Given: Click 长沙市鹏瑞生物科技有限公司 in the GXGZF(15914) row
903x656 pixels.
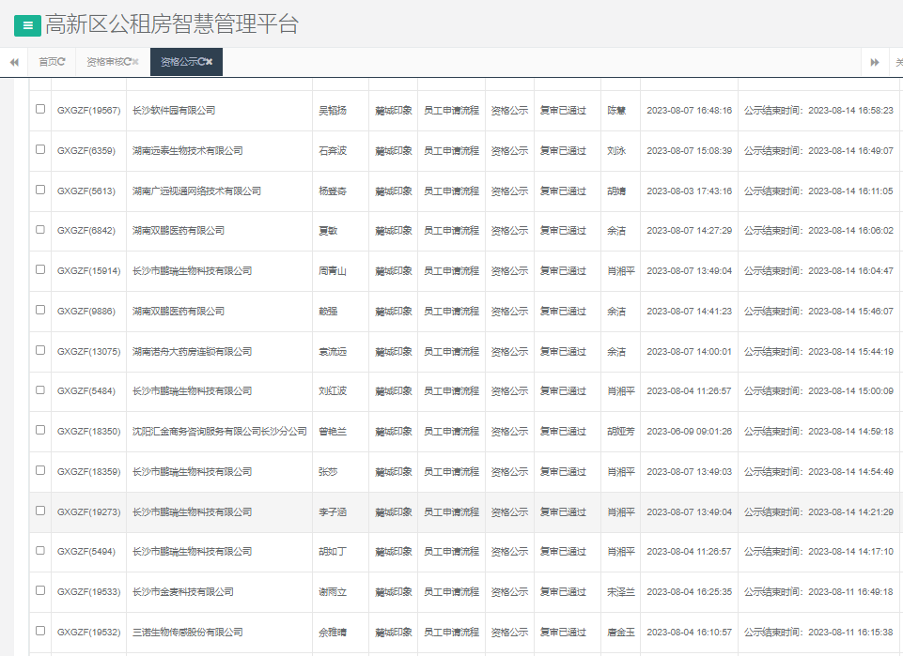Looking at the screenshot, I should point(193,271).
